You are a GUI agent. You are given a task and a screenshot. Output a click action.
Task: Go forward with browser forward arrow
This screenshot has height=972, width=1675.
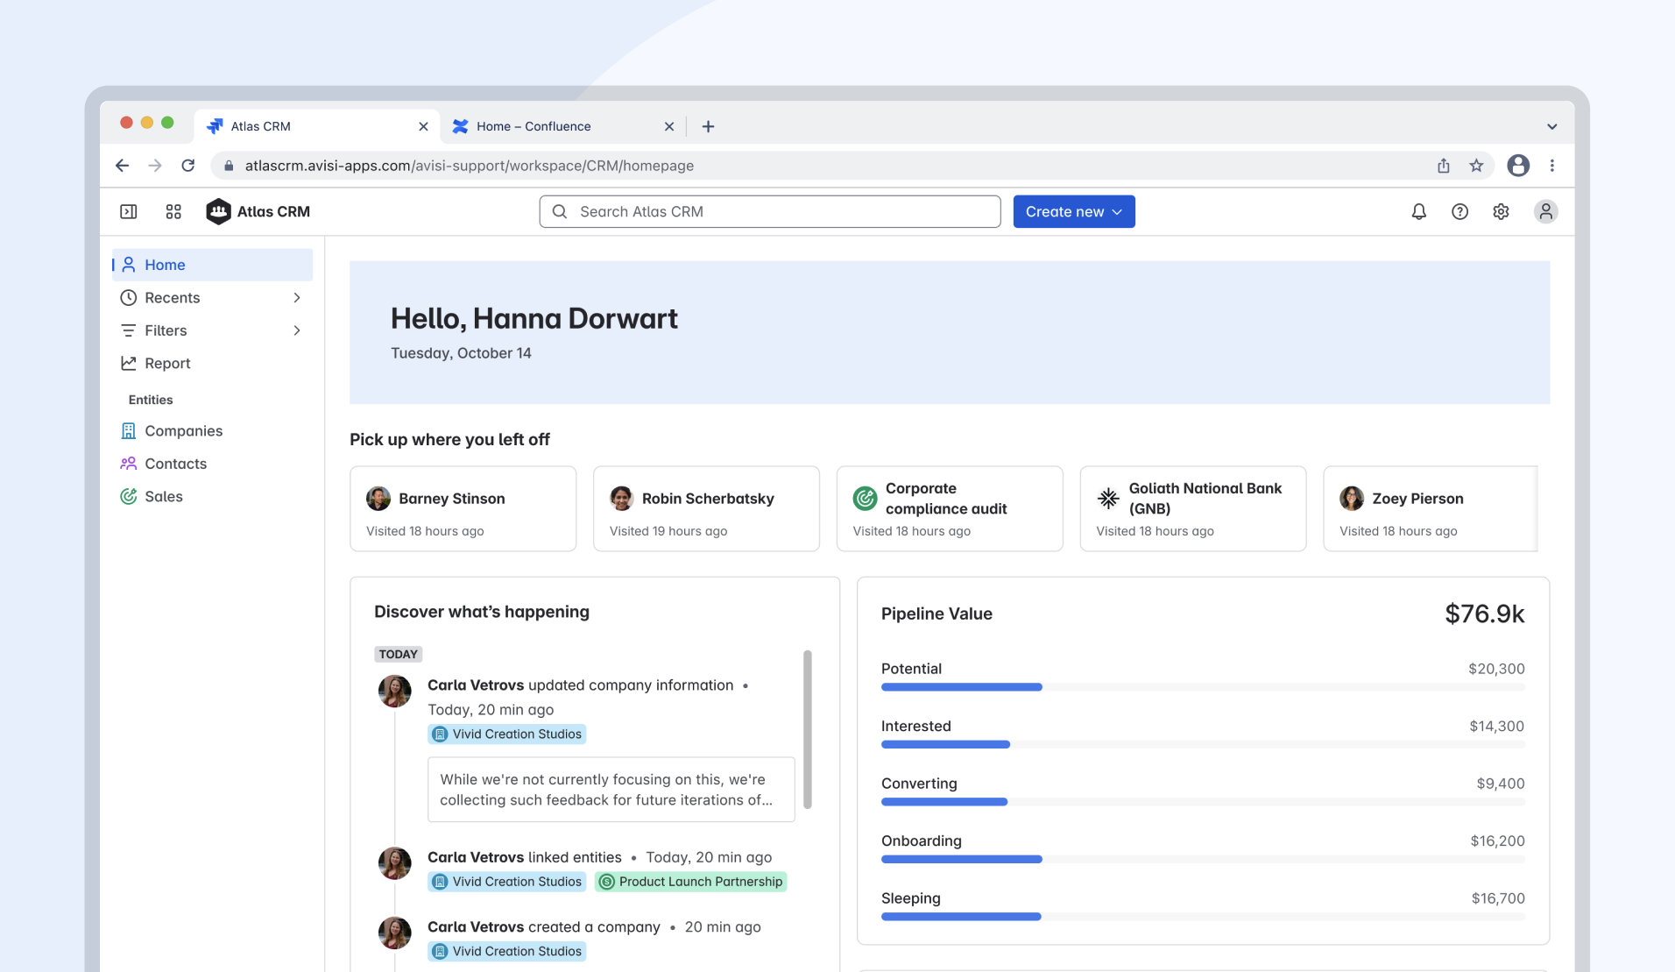coord(155,166)
